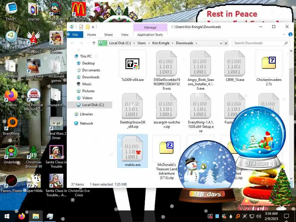Click the address bar stop/refresh X button
Viewport: 296px width, 222px height.
pos(226,43)
